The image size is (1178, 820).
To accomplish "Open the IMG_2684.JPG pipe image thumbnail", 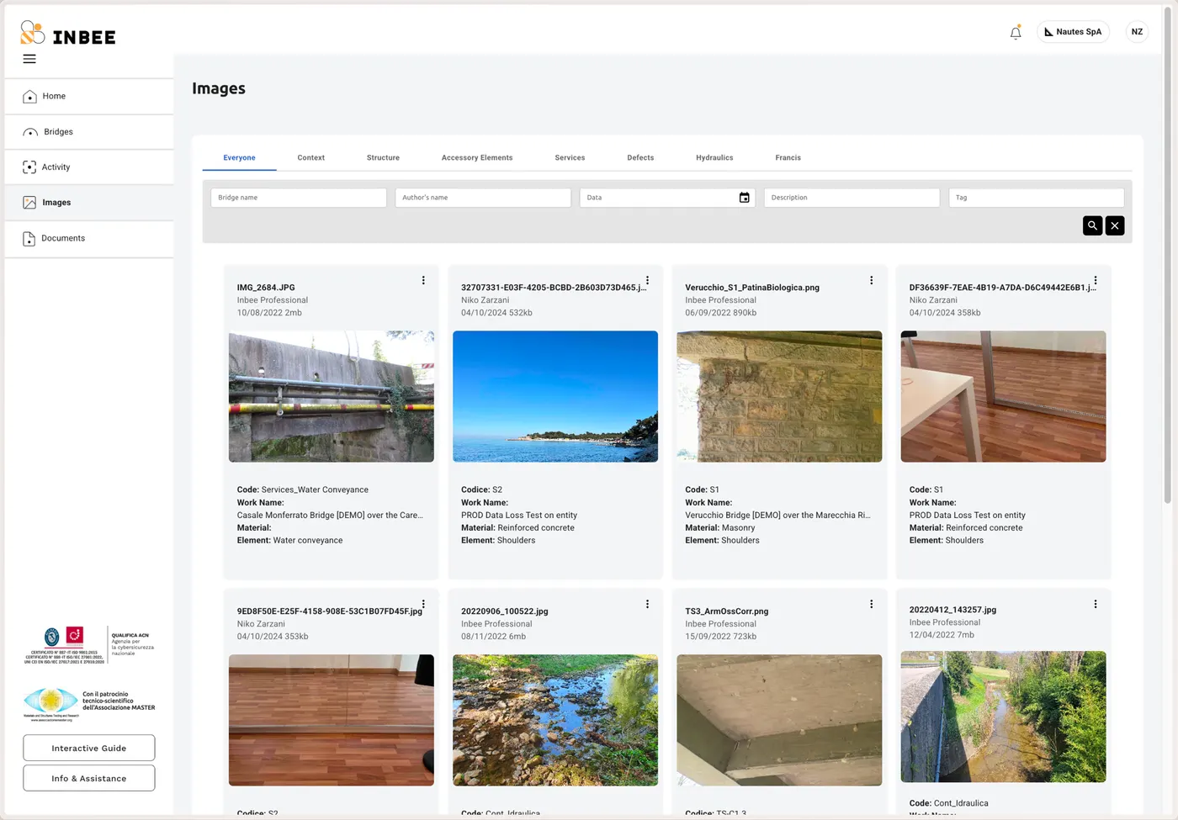I will (332, 396).
